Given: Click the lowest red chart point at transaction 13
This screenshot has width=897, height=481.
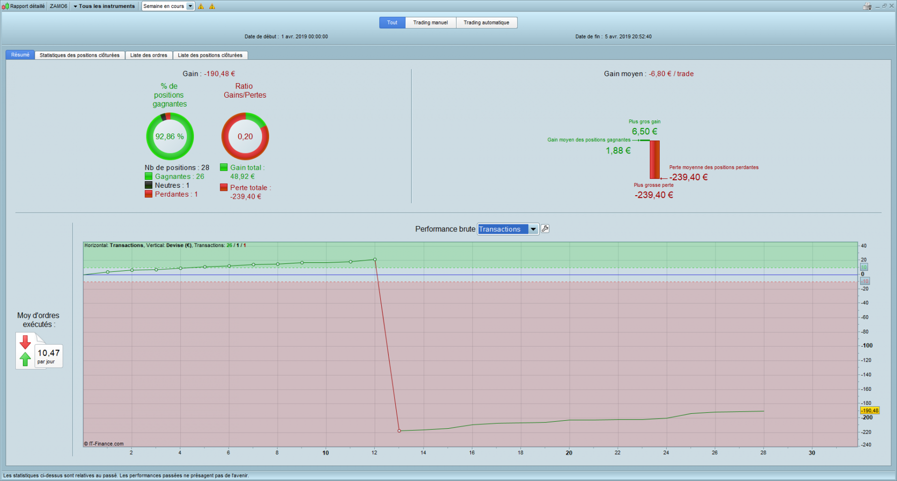Looking at the screenshot, I should click(399, 431).
